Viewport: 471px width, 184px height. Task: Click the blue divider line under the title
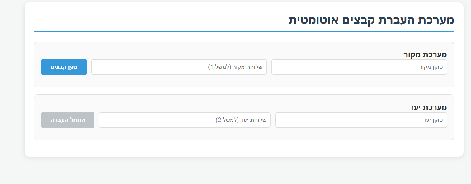click(244, 32)
